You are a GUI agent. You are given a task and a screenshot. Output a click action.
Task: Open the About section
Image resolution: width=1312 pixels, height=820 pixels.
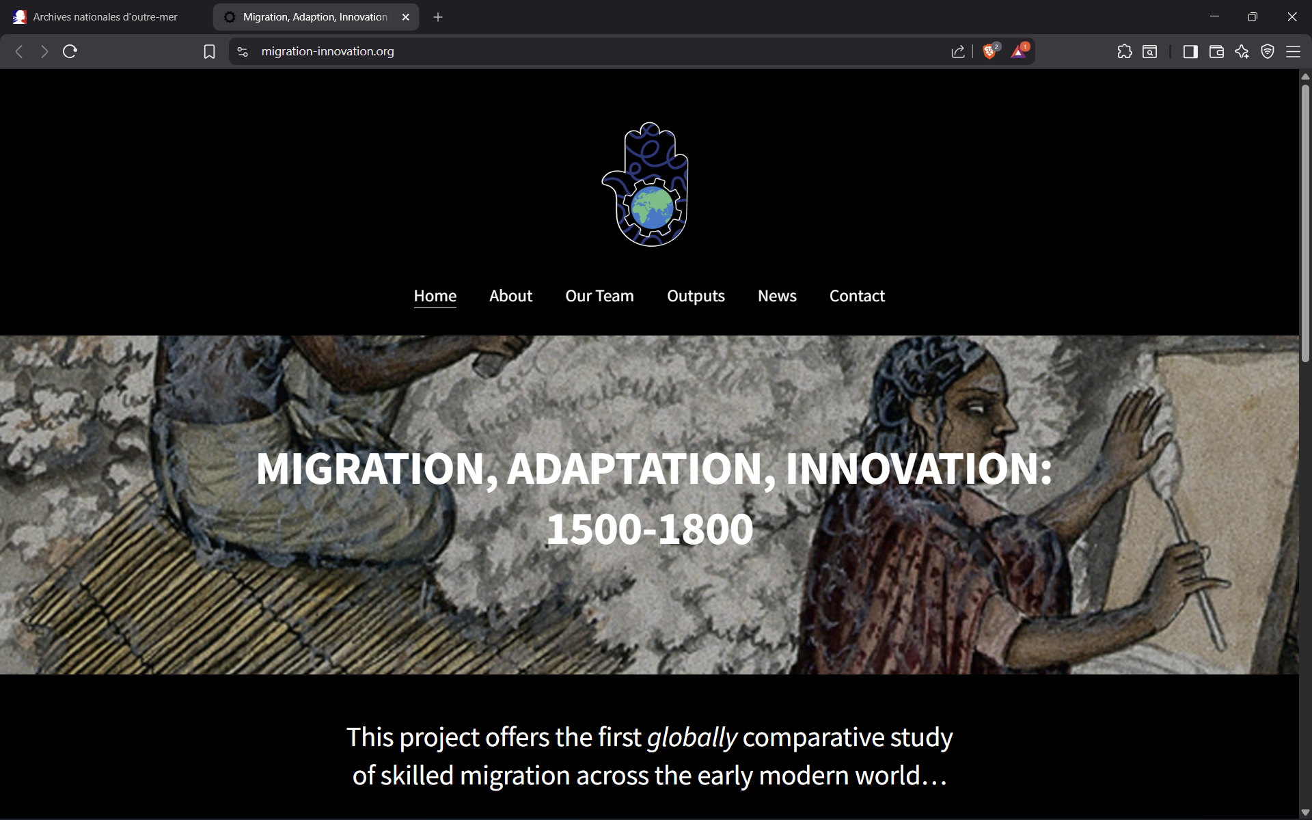(510, 296)
